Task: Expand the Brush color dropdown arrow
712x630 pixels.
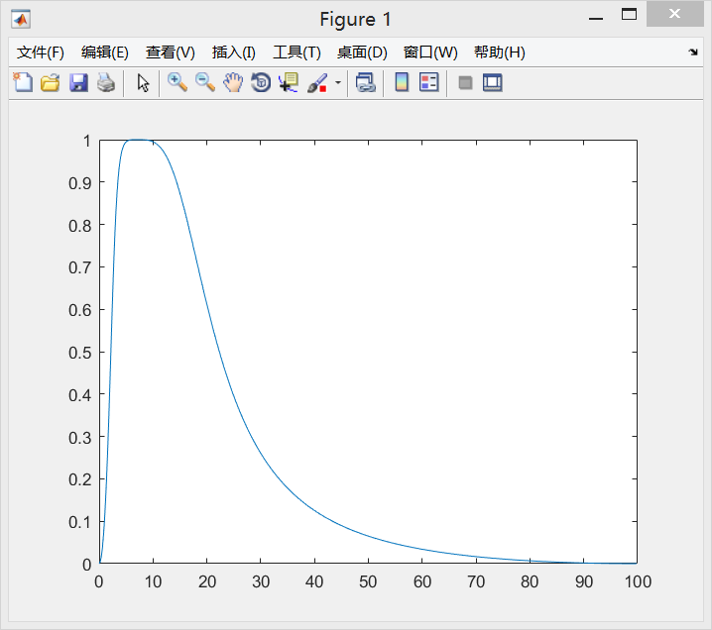Action: (338, 82)
